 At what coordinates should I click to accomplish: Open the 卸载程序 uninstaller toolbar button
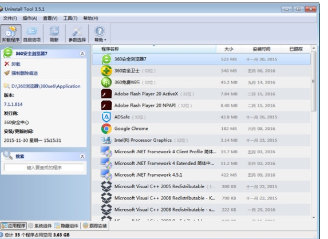coord(11,34)
